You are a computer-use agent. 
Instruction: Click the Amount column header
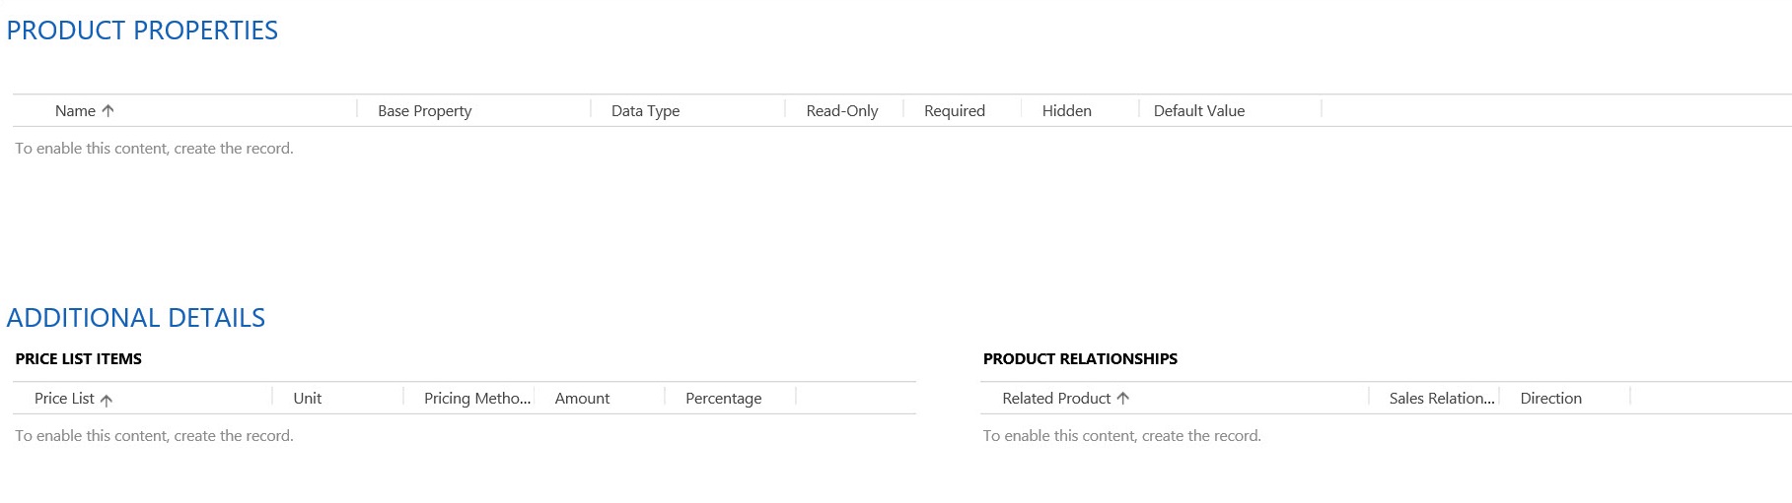coord(582,399)
